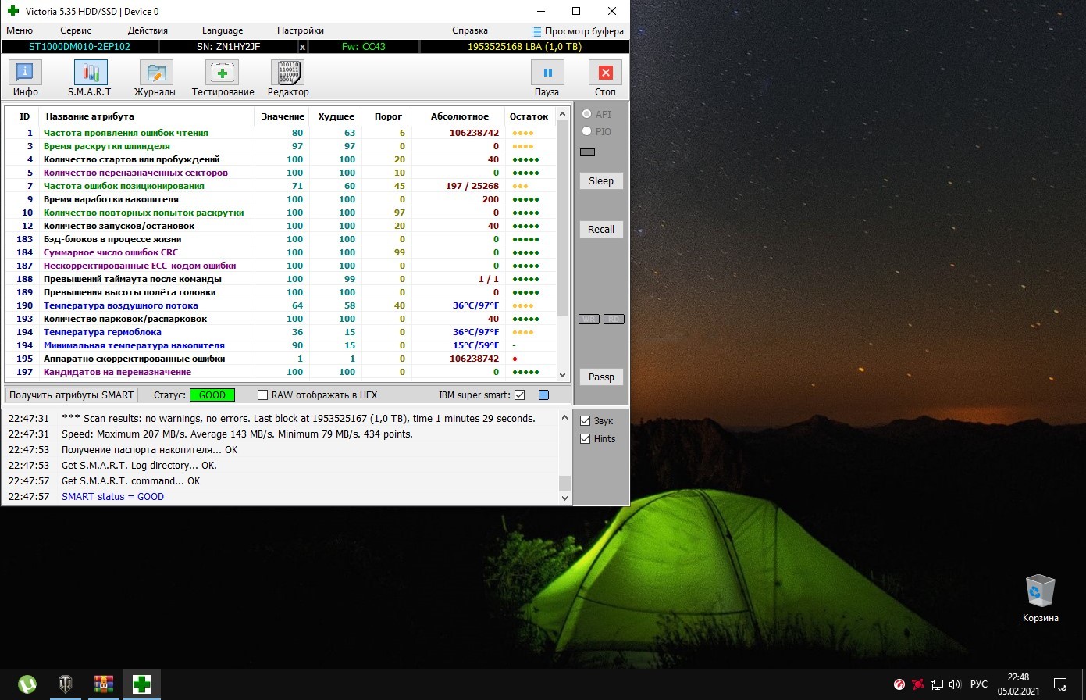Image resolution: width=1086 pixels, height=700 pixels.
Task: Open World of Tanks taskbar icon
Action: coord(66,684)
